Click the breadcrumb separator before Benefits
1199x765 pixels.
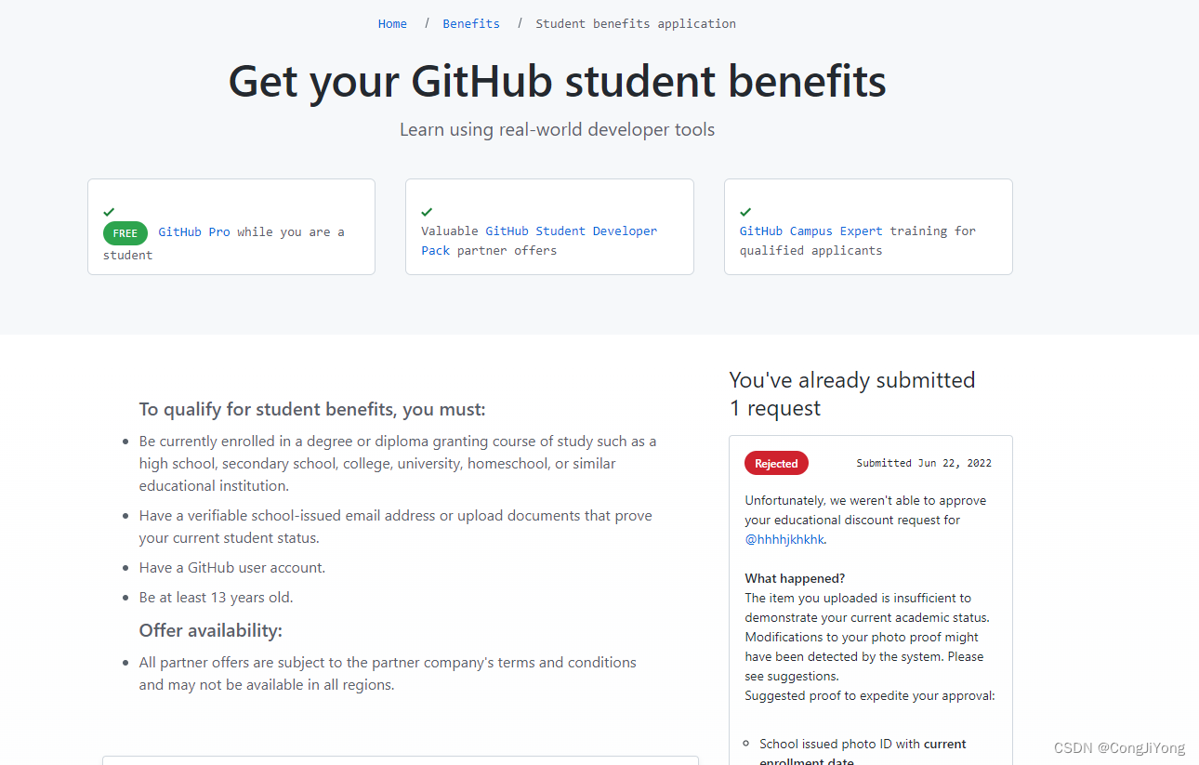426,22
